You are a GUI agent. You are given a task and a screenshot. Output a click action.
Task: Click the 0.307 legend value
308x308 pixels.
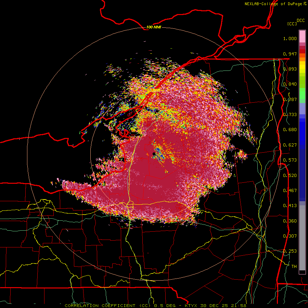[x=290, y=236]
